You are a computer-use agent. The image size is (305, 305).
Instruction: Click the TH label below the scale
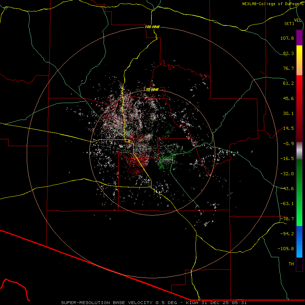(x=291, y=264)
